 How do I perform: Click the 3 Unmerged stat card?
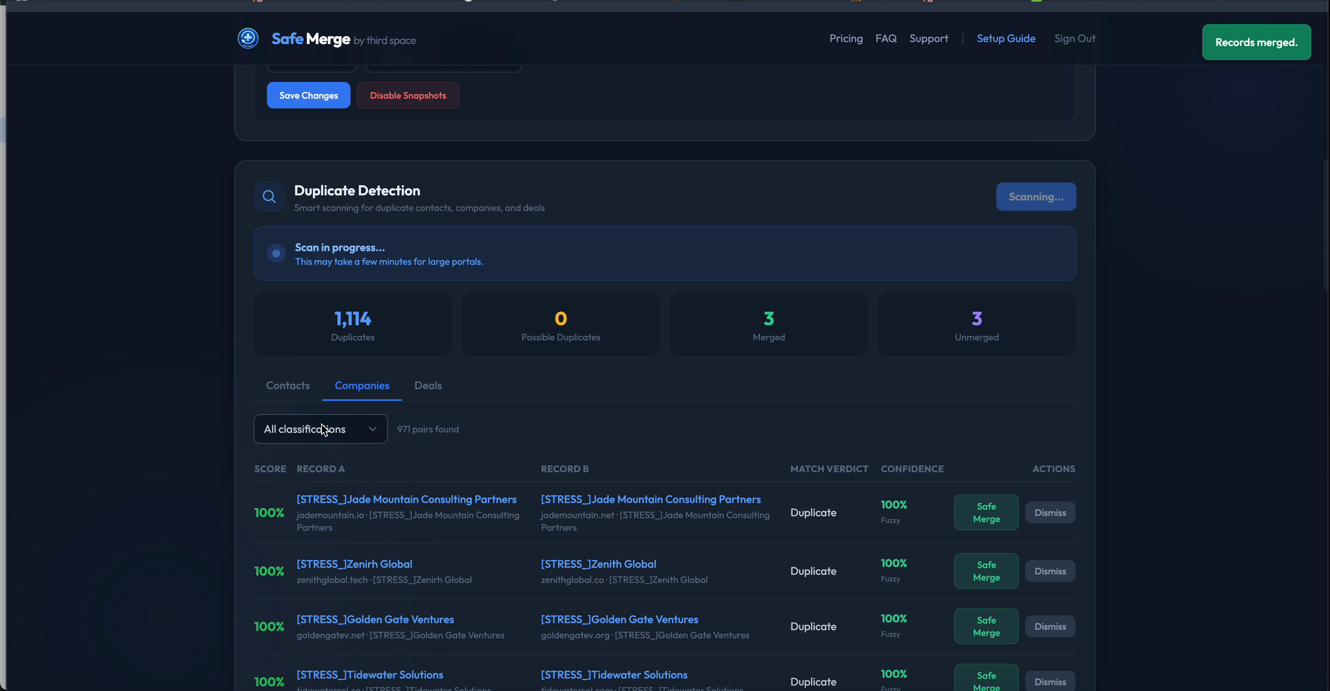click(977, 324)
